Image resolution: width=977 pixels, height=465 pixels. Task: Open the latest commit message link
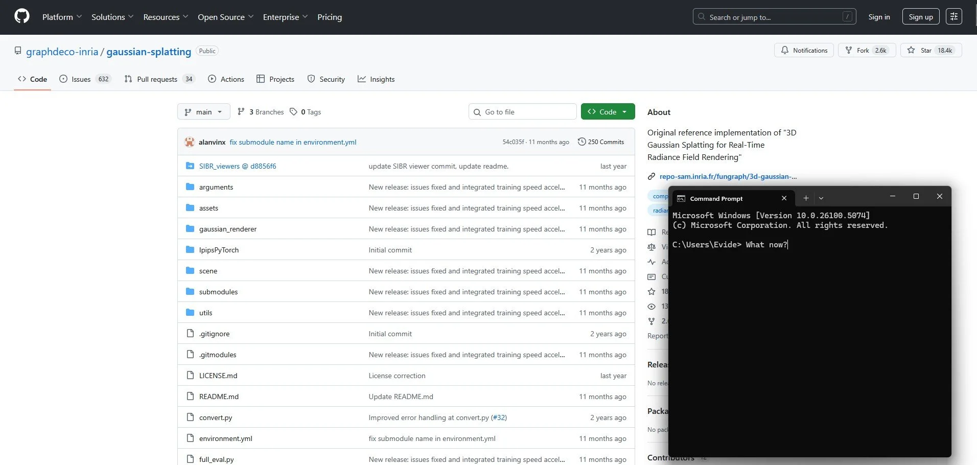point(293,142)
